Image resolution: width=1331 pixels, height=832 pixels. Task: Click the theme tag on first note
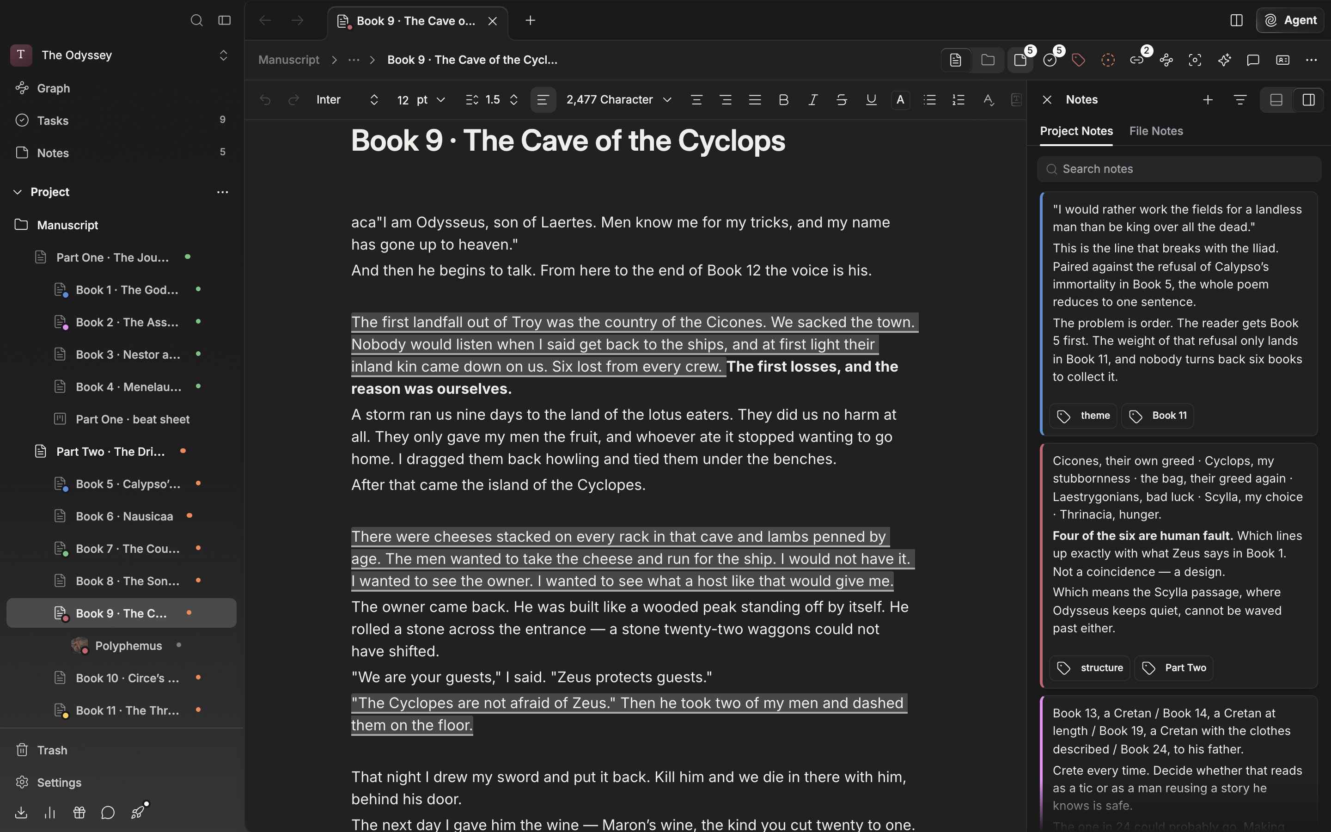1083,416
